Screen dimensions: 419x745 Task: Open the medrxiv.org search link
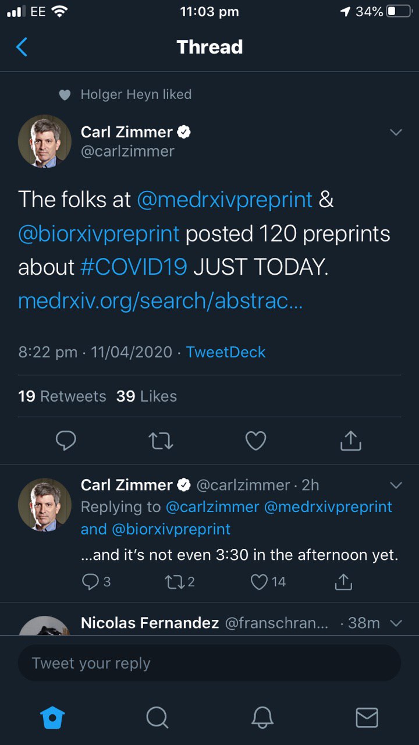point(161,301)
